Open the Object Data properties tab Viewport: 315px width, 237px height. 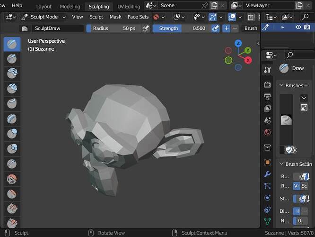(x=267, y=221)
